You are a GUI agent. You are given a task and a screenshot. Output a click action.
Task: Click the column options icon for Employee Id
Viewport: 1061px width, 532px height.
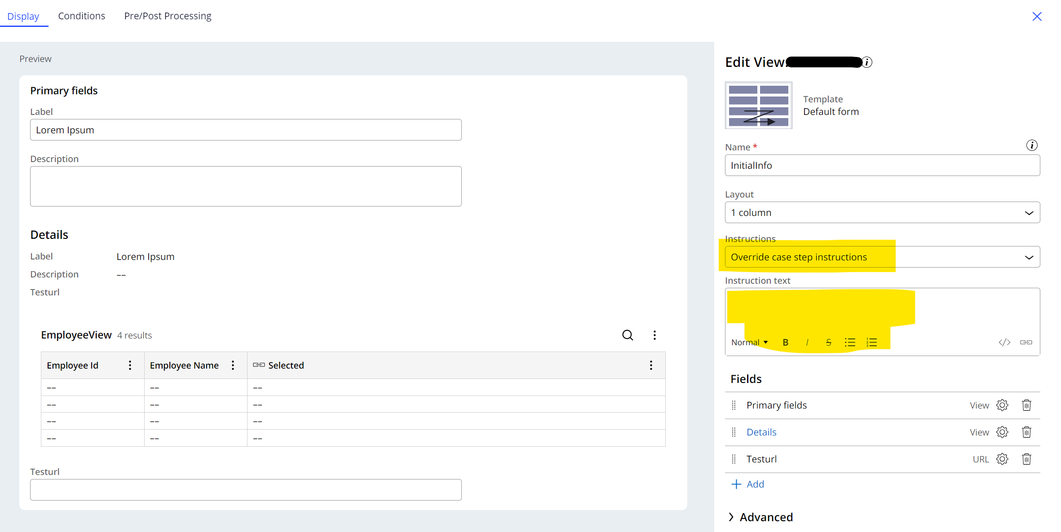pyautogui.click(x=130, y=365)
